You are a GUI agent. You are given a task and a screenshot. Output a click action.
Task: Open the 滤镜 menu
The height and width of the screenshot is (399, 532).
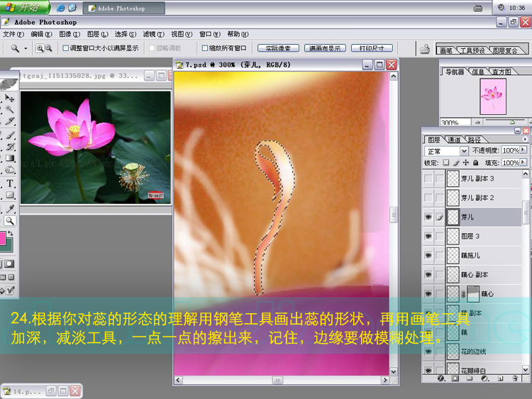coord(153,34)
